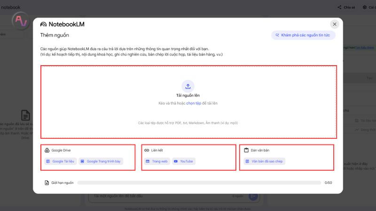Click the Trang web browser icon
The image size is (376, 211).
point(148,161)
